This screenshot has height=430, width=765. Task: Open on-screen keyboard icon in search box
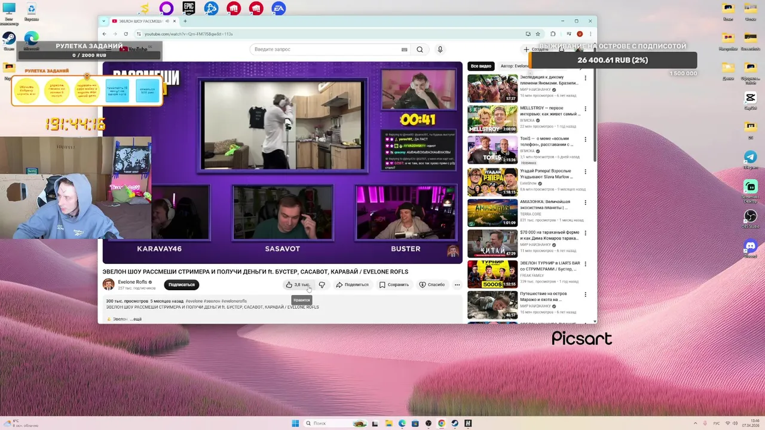click(405, 50)
